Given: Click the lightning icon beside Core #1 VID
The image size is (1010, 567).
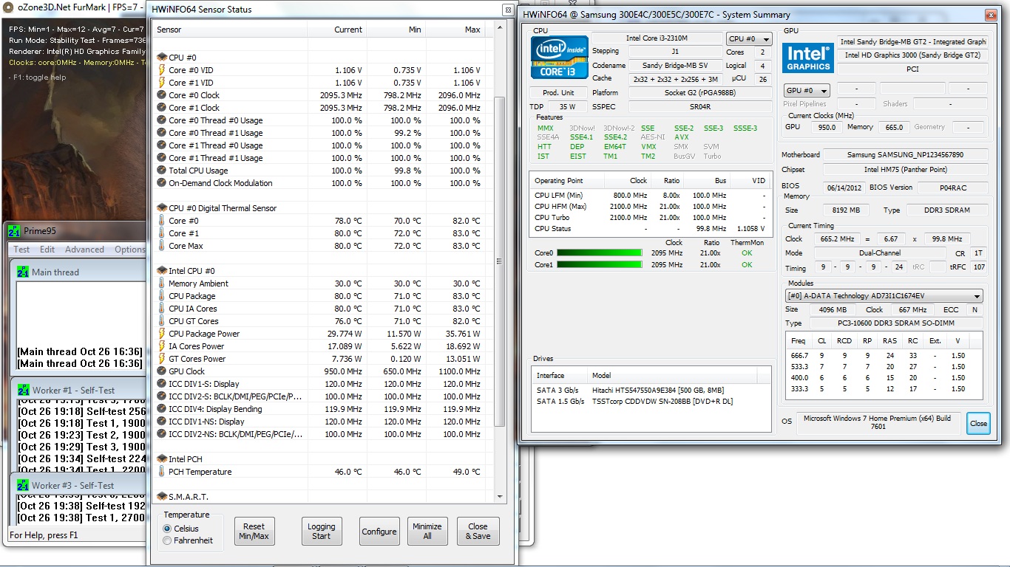Looking at the screenshot, I should click(162, 83).
